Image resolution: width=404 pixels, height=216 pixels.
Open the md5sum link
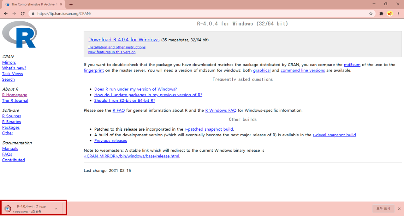point(352,65)
